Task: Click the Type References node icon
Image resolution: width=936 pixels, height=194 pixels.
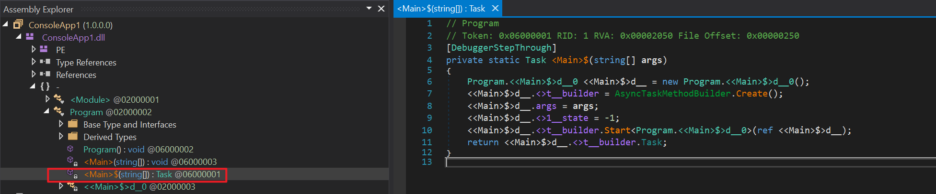Action: (x=45, y=62)
